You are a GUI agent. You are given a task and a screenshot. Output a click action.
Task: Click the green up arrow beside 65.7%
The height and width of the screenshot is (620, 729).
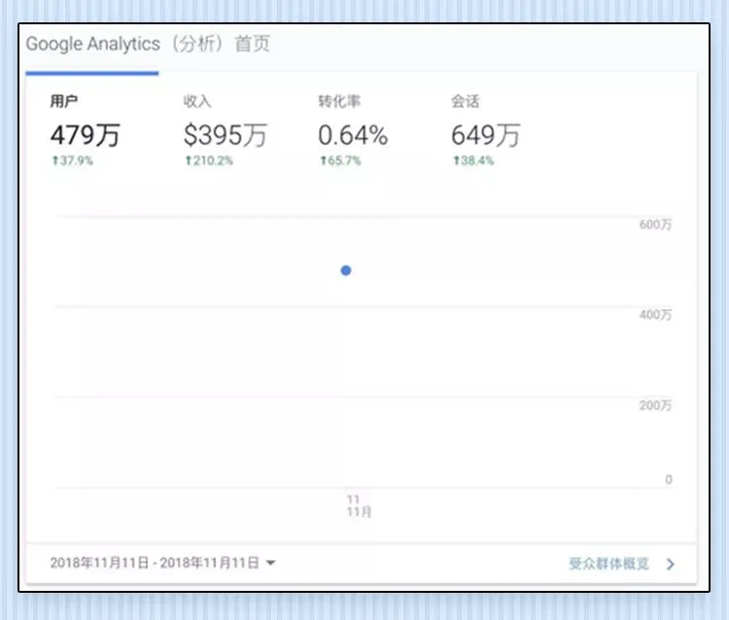click(323, 160)
